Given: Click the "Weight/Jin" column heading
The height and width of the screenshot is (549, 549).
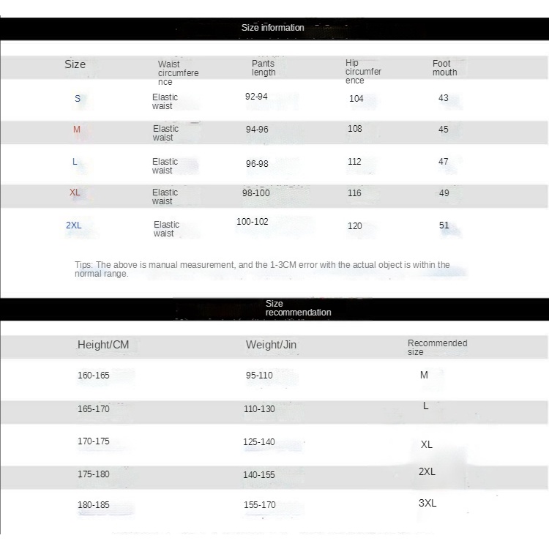Looking at the screenshot, I should click(271, 345).
